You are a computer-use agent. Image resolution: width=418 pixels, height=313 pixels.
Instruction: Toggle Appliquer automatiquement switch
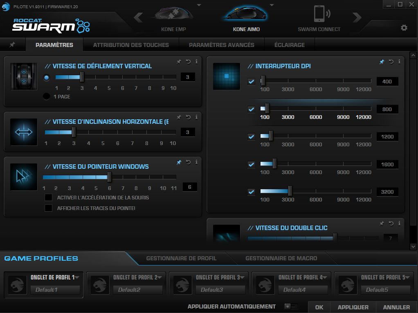coord(291,306)
